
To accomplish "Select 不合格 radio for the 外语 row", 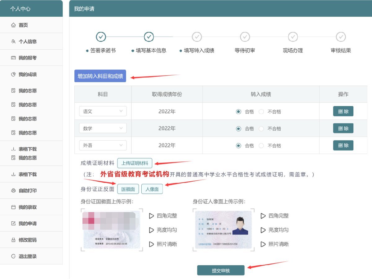I will point(261,146).
